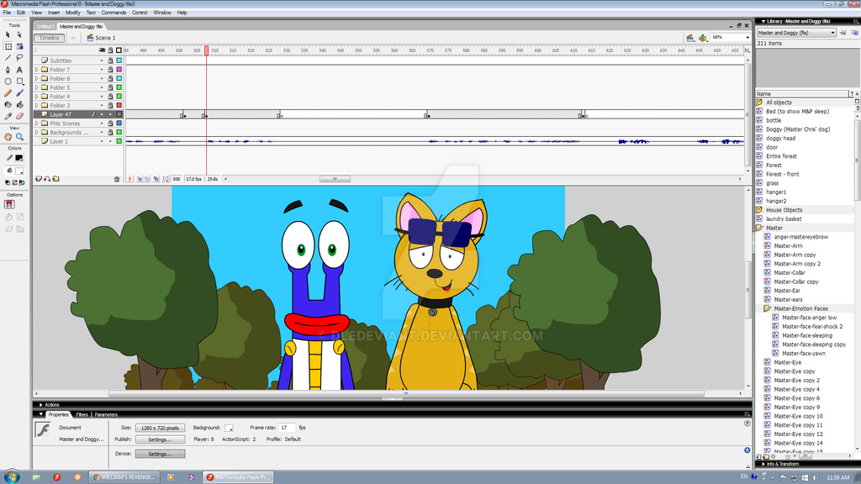Open library document dropdown Master and Doggy
The height and width of the screenshot is (484, 861).
(796, 33)
